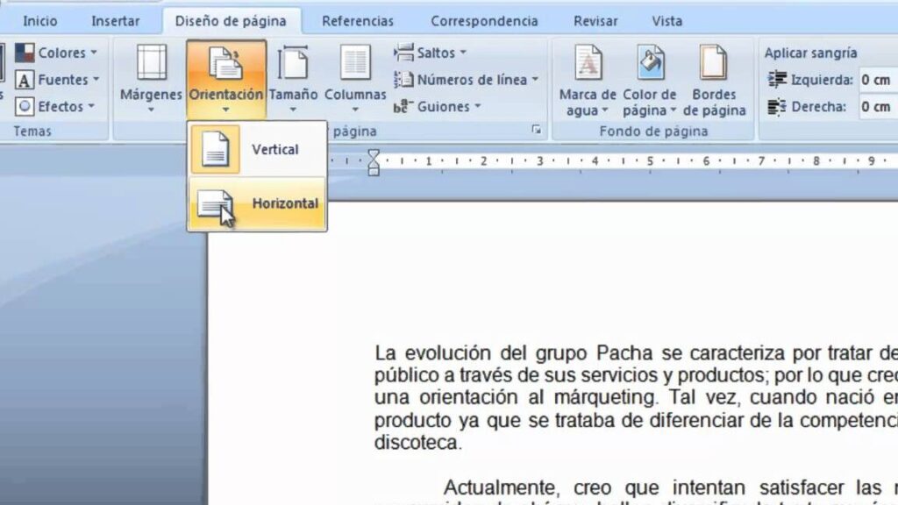This screenshot has height=505, width=898.
Task: Click the Izquierda indent value field
Action: (879, 80)
